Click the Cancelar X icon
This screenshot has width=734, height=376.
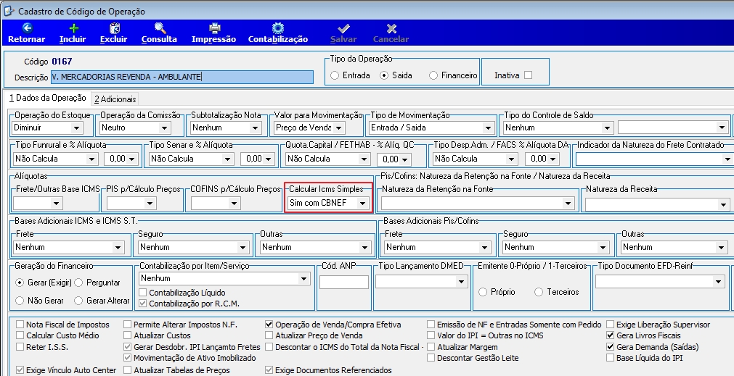point(391,28)
